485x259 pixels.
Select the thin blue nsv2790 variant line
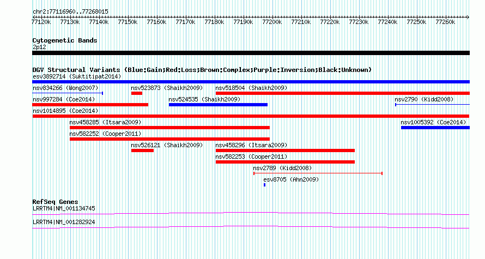[x=433, y=105]
